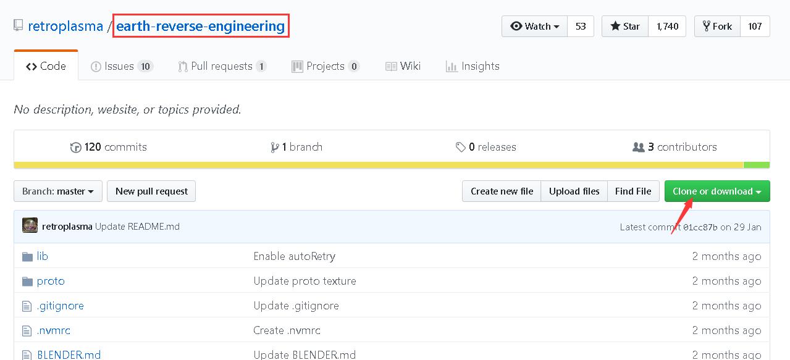Expand the Branch: master selector
Screen dimensions: 790x360
click(x=58, y=191)
